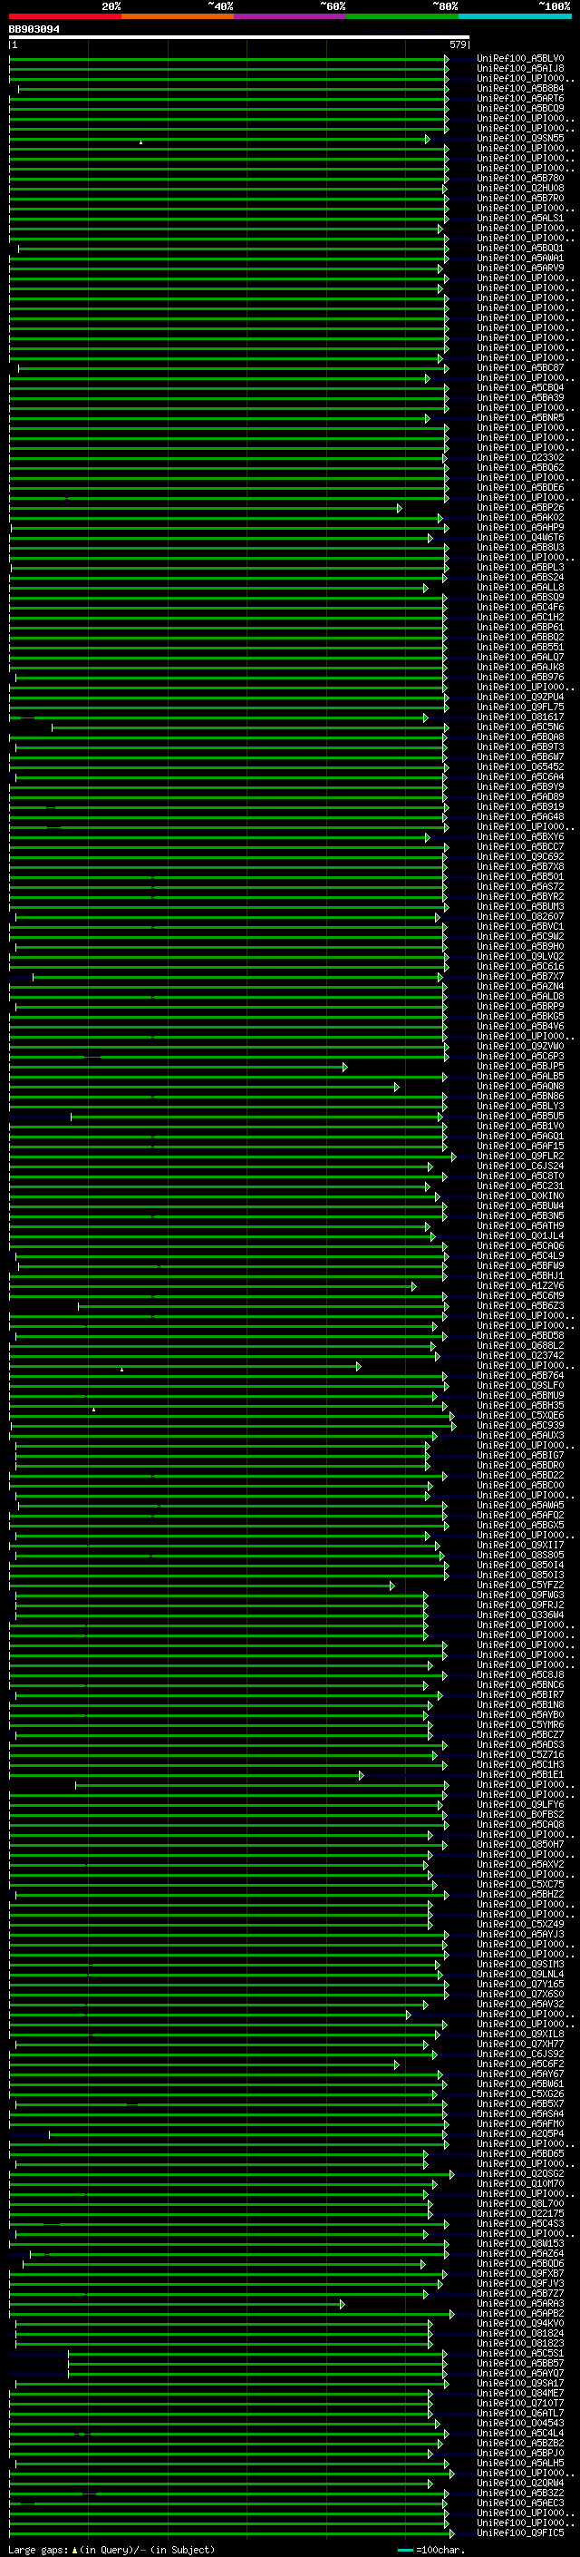Viewport: 580px width, 2557px height.
Task: Click the cyan ~100% identity legend segment
Action: [515, 16]
